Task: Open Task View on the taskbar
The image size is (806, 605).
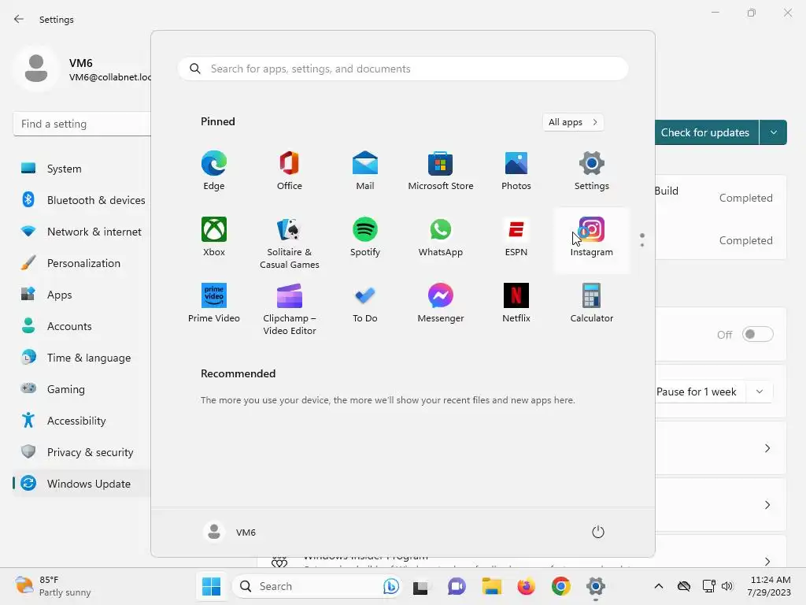Action: click(420, 586)
